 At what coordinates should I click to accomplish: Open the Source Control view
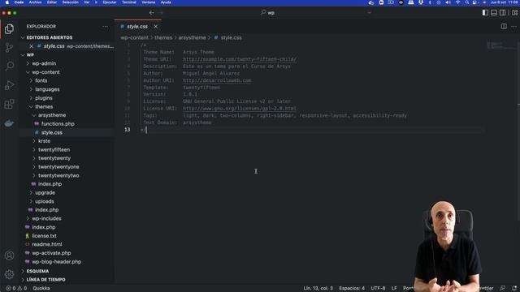(9, 48)
